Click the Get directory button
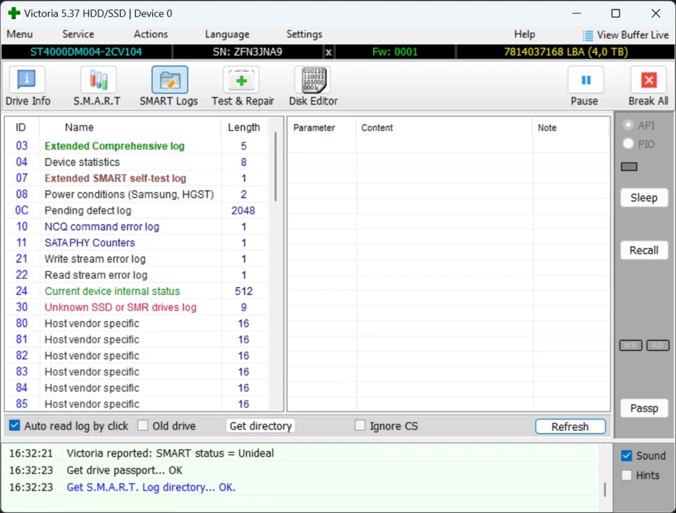Viewport: 676px width, 513px height. pos(260,426)
